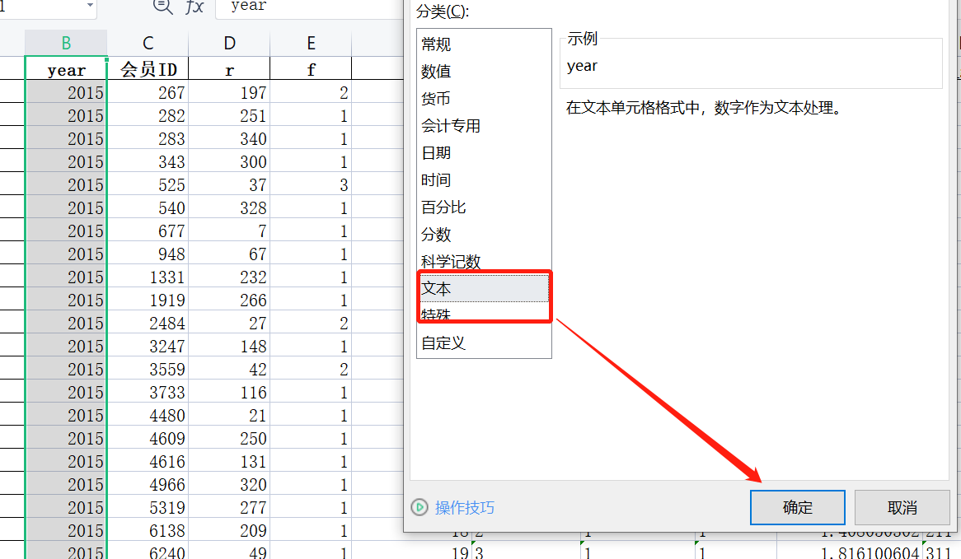Click the r header cell
This screenshot has height=559, width=961.
229,69
